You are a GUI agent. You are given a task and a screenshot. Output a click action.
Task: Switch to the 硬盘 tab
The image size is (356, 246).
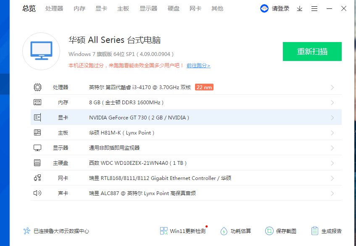point(174,9)
